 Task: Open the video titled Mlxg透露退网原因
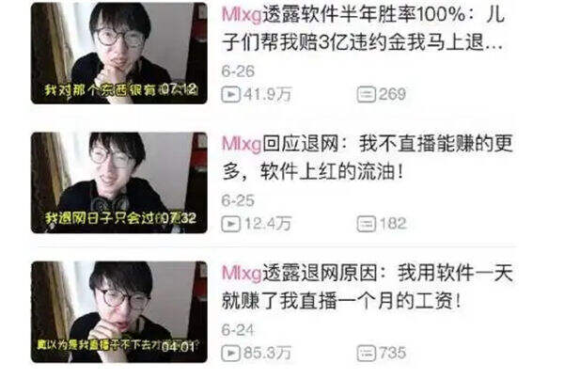pos(367,287)
